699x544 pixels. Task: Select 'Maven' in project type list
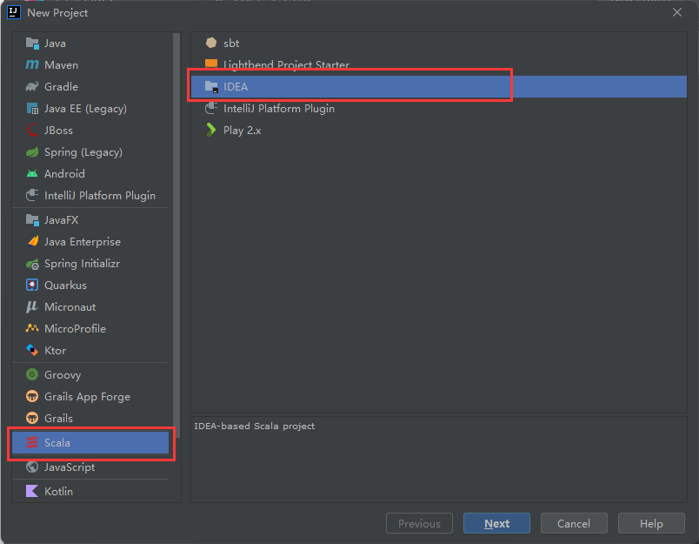(61, 65)
